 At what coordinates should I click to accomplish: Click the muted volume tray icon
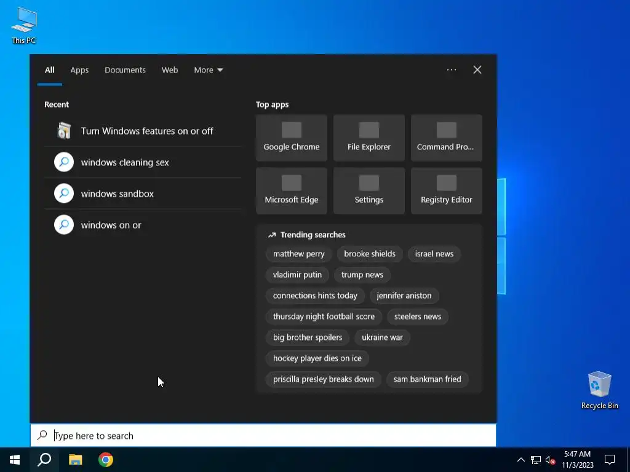(x=550, y=460)
